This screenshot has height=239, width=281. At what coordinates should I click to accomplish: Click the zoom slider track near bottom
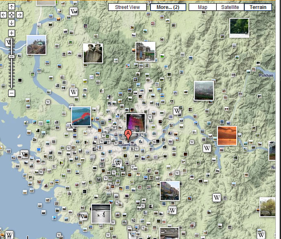coord(11,84)
